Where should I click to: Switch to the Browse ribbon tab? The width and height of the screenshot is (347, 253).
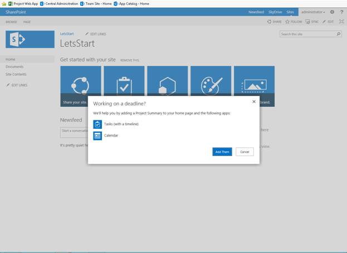click(11, 22)
